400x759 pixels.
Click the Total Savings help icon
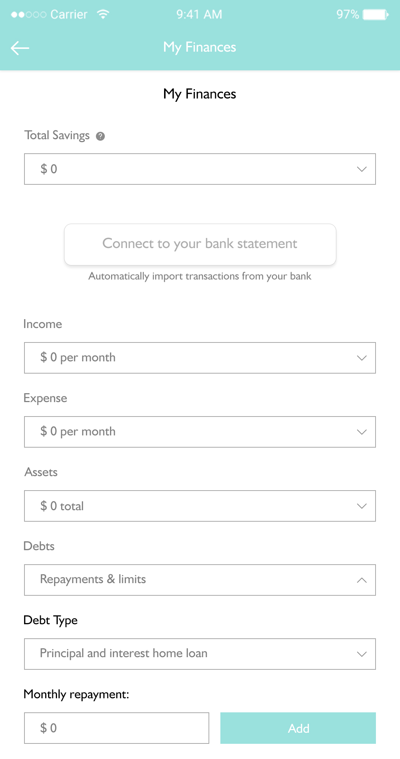click(100, 136)
